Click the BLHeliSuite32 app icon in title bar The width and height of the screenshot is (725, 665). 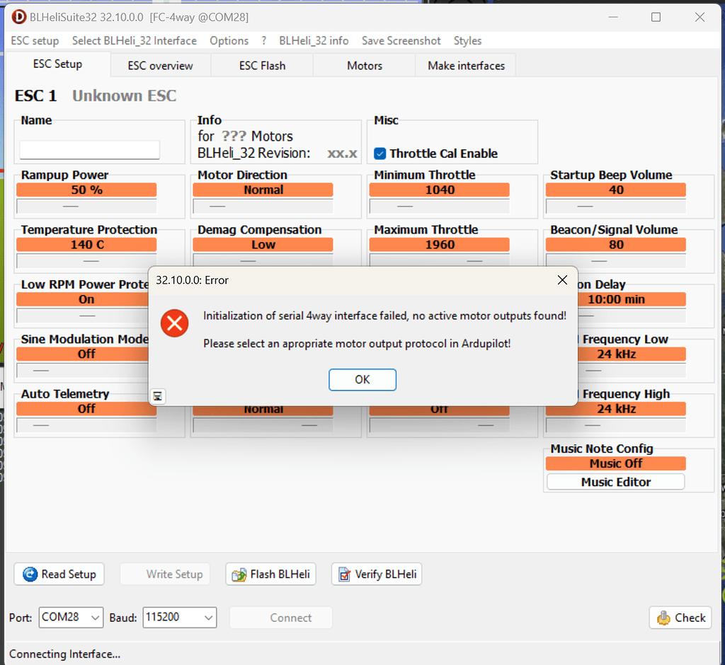point(18,17)
